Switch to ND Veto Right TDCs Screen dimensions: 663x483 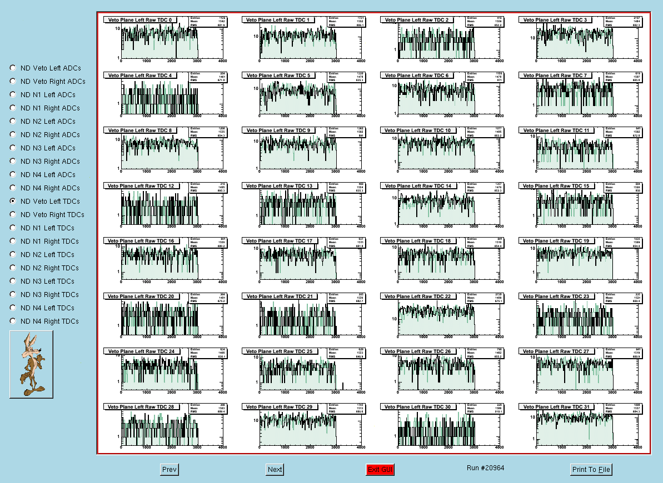pos(13,214)
